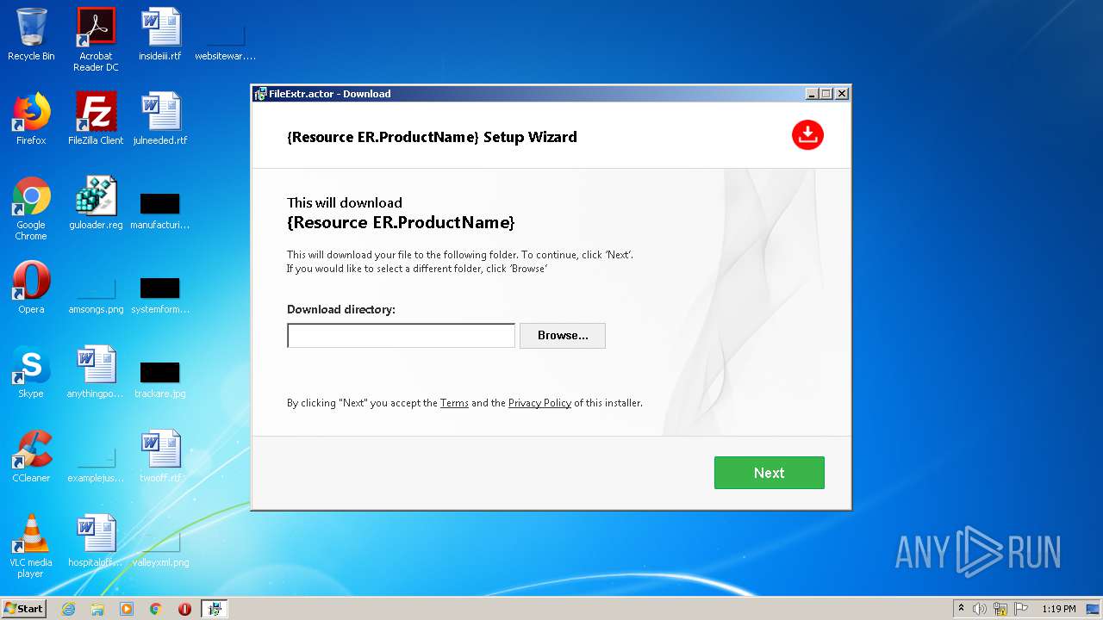This screenshot has height=620, width=1103.
Task: Open the Terms link
Action: coord(454,403)
